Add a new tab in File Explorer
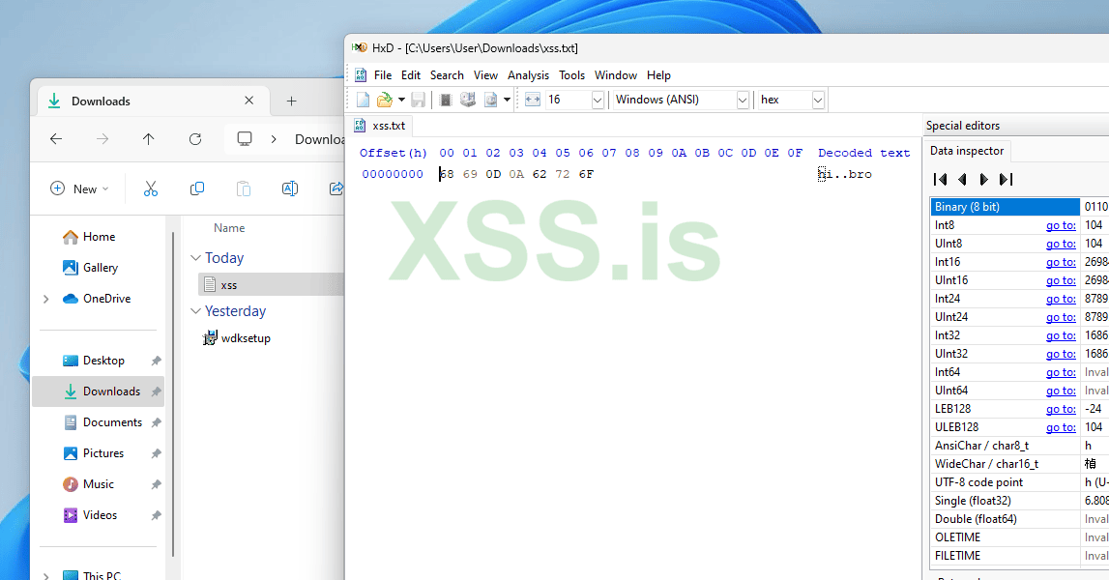Screen dimensions: 1109x580 [x=291, y=101]
